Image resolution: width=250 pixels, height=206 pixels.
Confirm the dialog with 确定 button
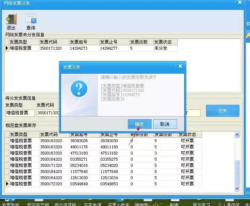pyautogui.click(x=140, y=124)
